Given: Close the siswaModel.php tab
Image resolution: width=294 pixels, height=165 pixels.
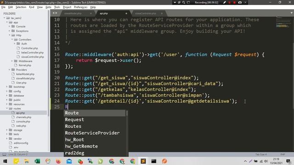Looking at the screenshot, I should [x=91, y=13].
